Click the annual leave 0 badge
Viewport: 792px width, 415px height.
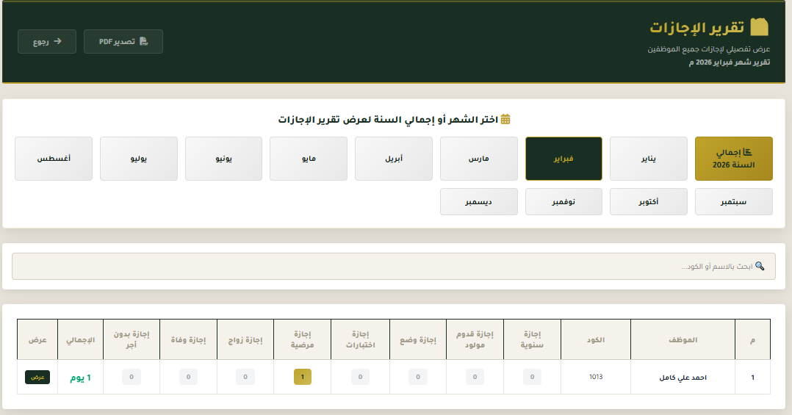(x=532, y=377)
